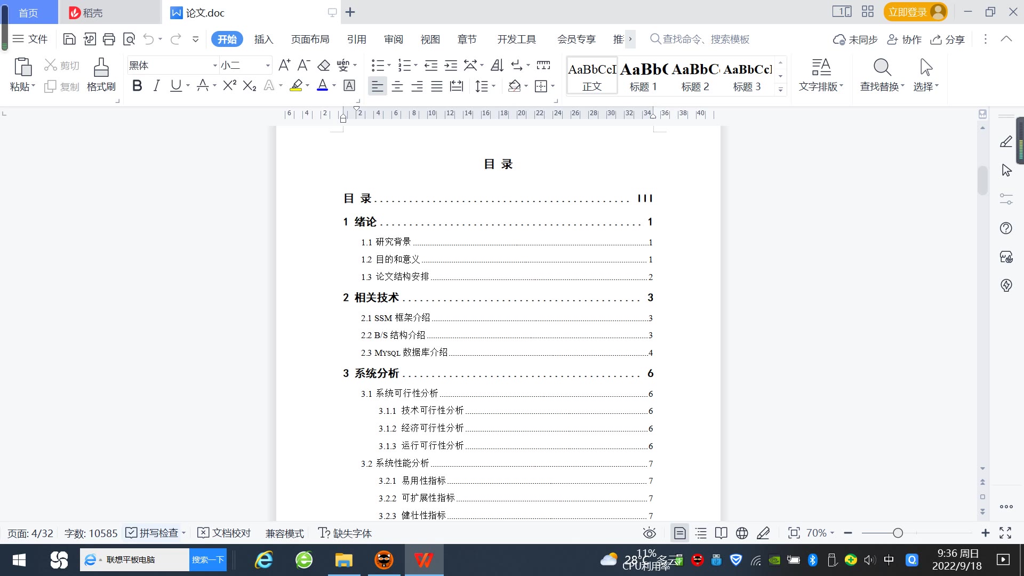The width and height of the screenshot is (1024, 576).
Task: Switch to web layout globe icon
Action: 742,533
